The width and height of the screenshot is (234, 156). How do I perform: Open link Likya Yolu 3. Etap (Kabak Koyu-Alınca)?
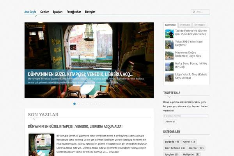pos(191,76)
